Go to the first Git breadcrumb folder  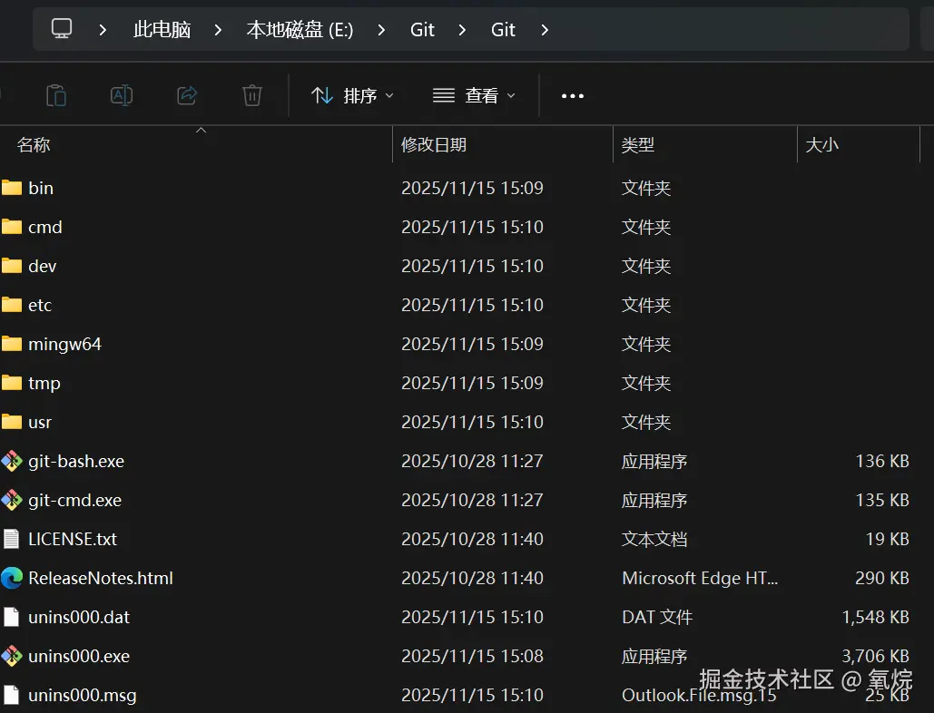tap(422, 30)
